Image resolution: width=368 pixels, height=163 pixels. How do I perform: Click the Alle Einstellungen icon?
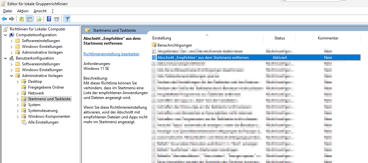click(x=24, y=122)
